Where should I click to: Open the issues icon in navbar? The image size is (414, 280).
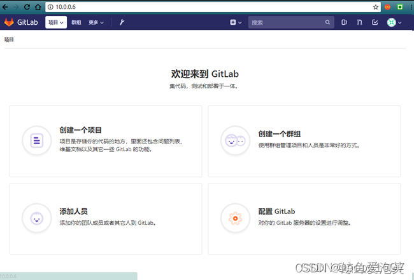click(x=344, y=22)
